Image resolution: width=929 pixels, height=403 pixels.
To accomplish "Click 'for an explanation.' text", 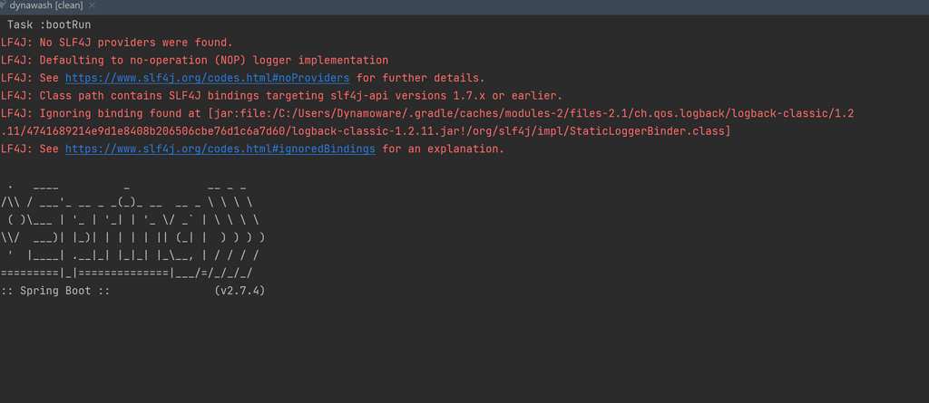I will point(443,149).
